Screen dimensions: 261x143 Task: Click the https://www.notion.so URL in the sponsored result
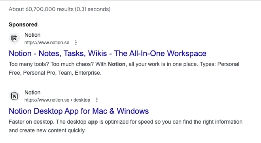coord(47,43)
